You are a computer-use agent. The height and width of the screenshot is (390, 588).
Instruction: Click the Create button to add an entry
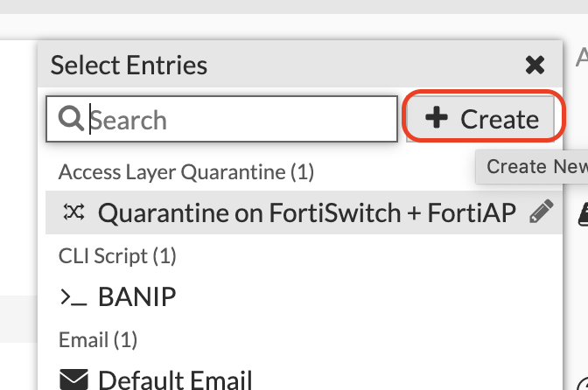coord(480,119)
